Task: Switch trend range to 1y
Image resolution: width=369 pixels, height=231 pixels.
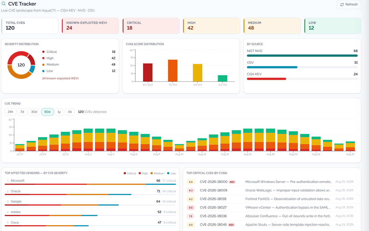Action: pyautogui.click(x=59, y=112)
